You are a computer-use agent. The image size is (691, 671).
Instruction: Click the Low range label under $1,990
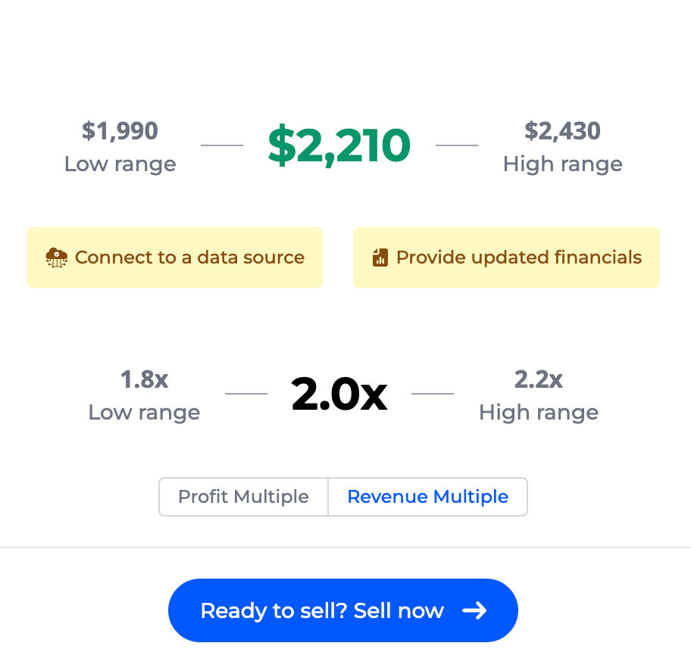point(120,164)
